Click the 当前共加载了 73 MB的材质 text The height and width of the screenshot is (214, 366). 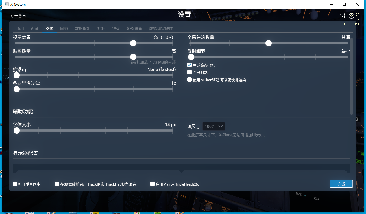(x=152, y=62)
